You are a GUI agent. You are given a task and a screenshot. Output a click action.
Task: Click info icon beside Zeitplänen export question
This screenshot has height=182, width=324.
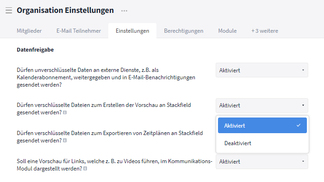pyautogui.click(x=65, y=141)
